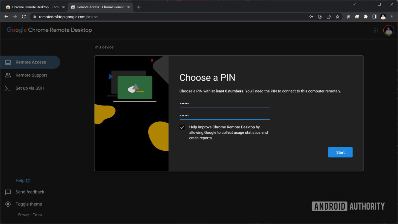
Task: Click the password manager key icon
Action: click(311, 16)
